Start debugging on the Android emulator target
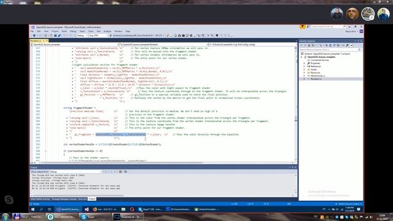 [138, 36]
